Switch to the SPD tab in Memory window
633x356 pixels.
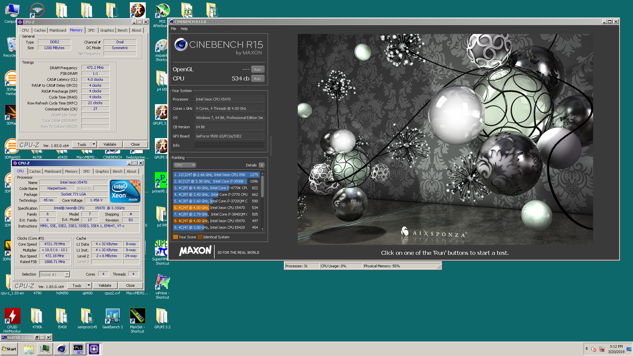91,30
